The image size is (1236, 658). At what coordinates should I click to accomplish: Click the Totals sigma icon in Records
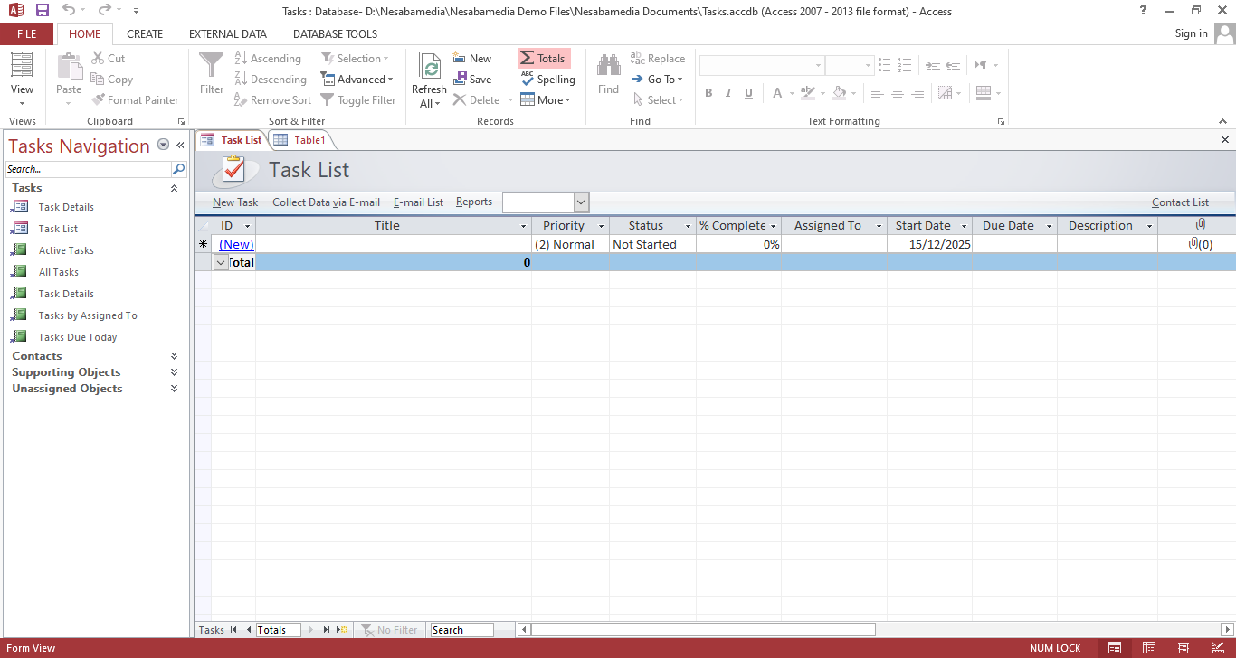coord(528,59)
